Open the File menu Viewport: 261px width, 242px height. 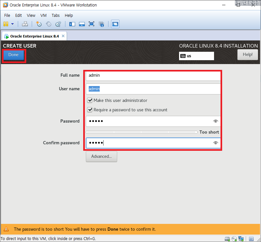click(x=7, y=16)
